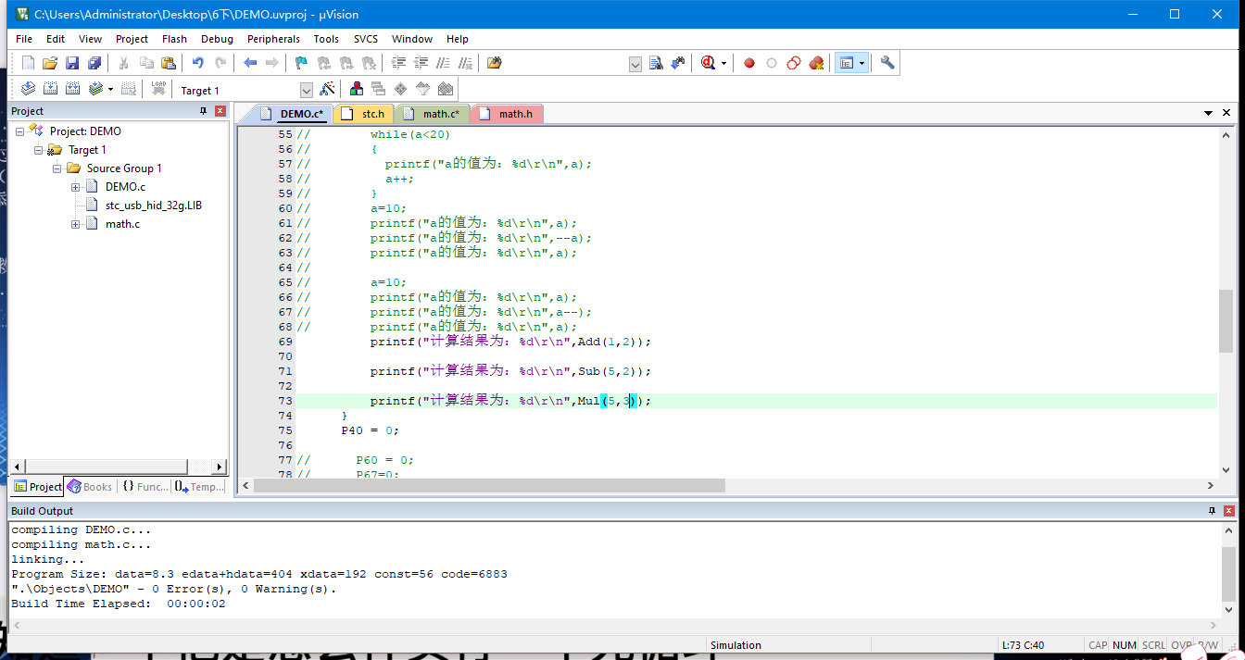Insert a bookmark with the flag icon
1245x660 pixels.
point(301,63)
